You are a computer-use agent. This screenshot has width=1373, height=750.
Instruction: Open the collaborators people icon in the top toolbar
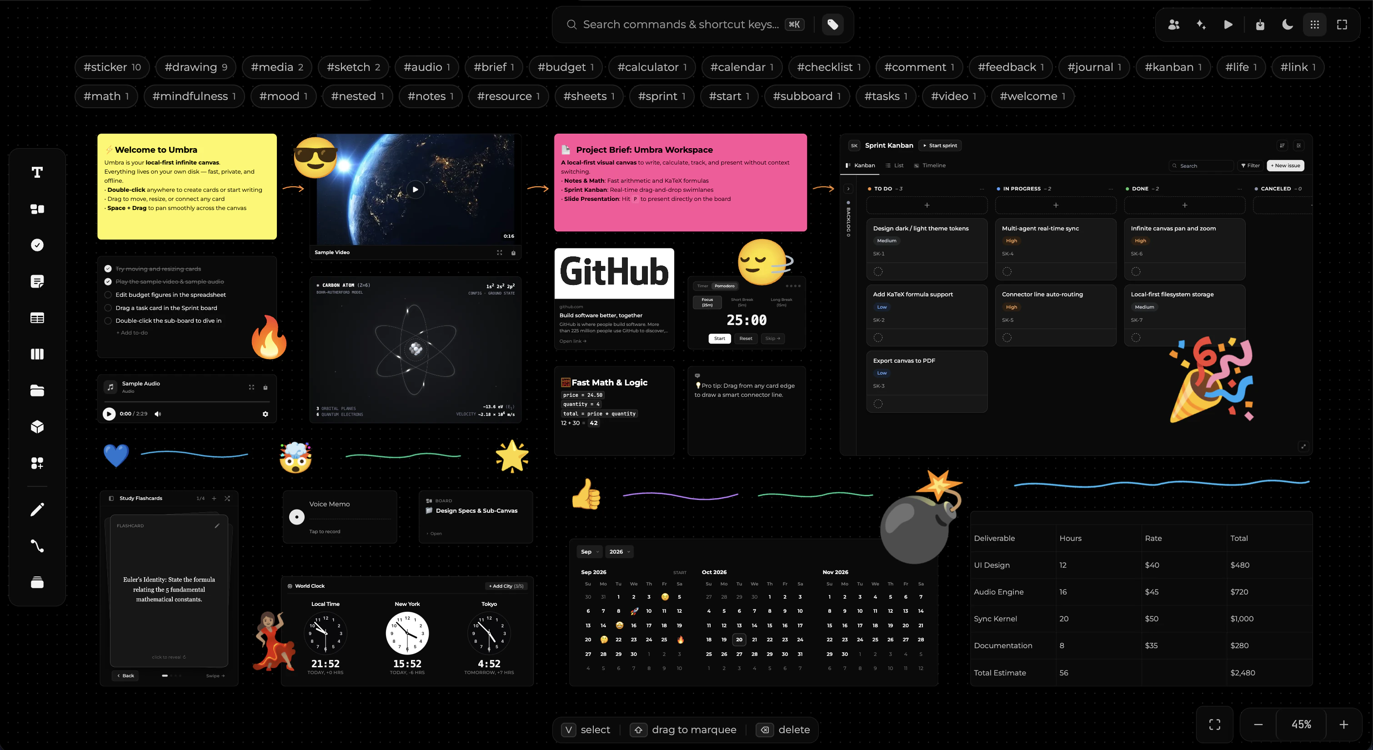[1173, 25]
